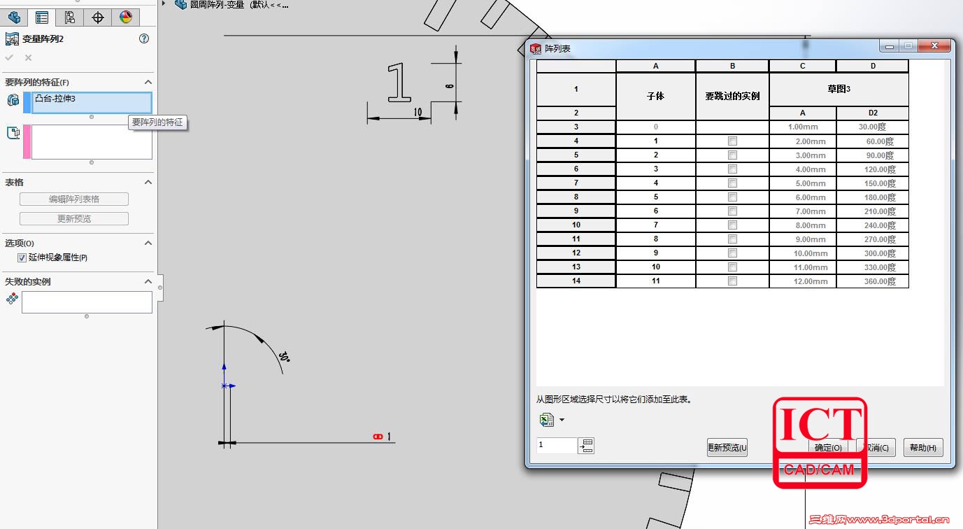Viewport: 963px width, 529px height.
Task: Click the 更新预览 button in 阵列表 dialog
Action: (727, 448)
